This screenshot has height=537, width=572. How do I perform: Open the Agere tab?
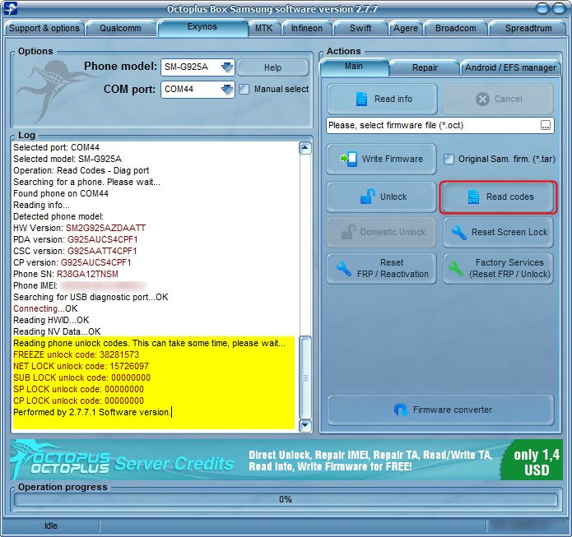click(x=405, y=28)
